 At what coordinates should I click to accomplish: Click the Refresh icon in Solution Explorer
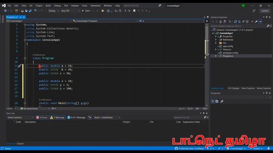point(239,22)
